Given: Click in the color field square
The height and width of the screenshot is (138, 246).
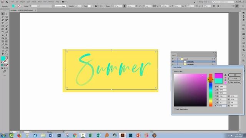Looking at the screenshot, I should coord(190,90).
